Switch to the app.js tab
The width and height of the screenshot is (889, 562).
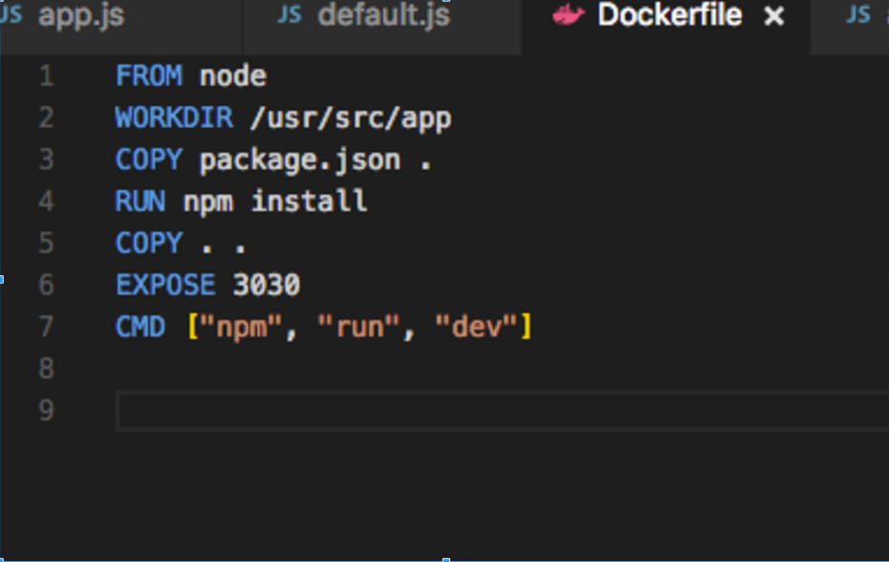[81, 15]
